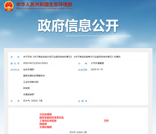Open the 中华人民共和国生态环境部 site title

click(44, 4)
